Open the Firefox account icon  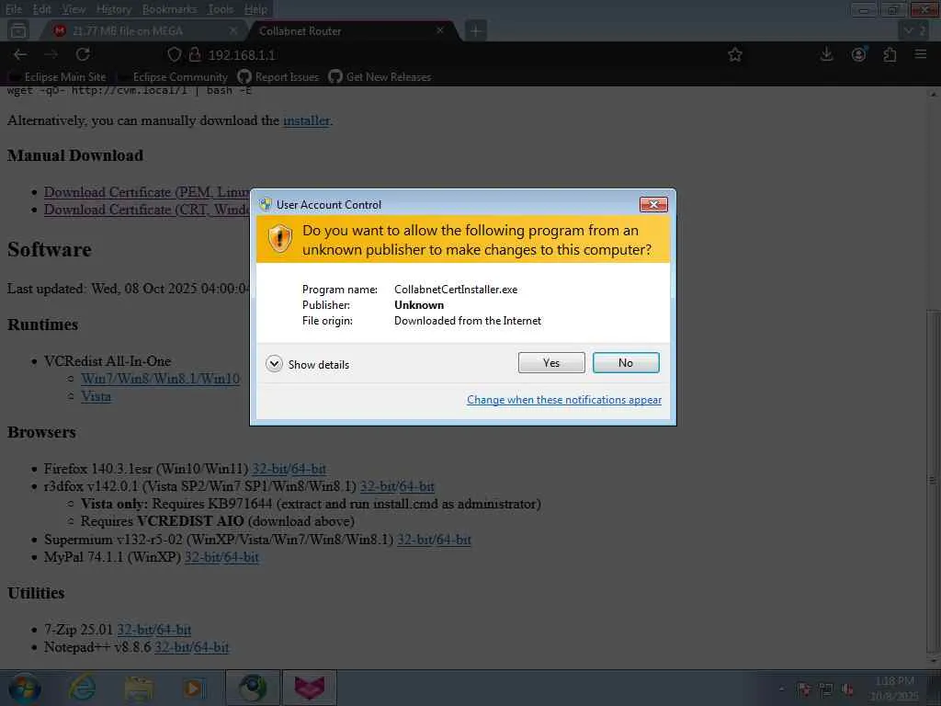(x=859, y=54)
